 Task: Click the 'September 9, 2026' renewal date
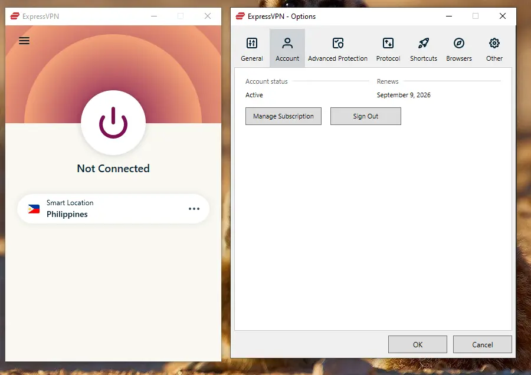[404, 95]
